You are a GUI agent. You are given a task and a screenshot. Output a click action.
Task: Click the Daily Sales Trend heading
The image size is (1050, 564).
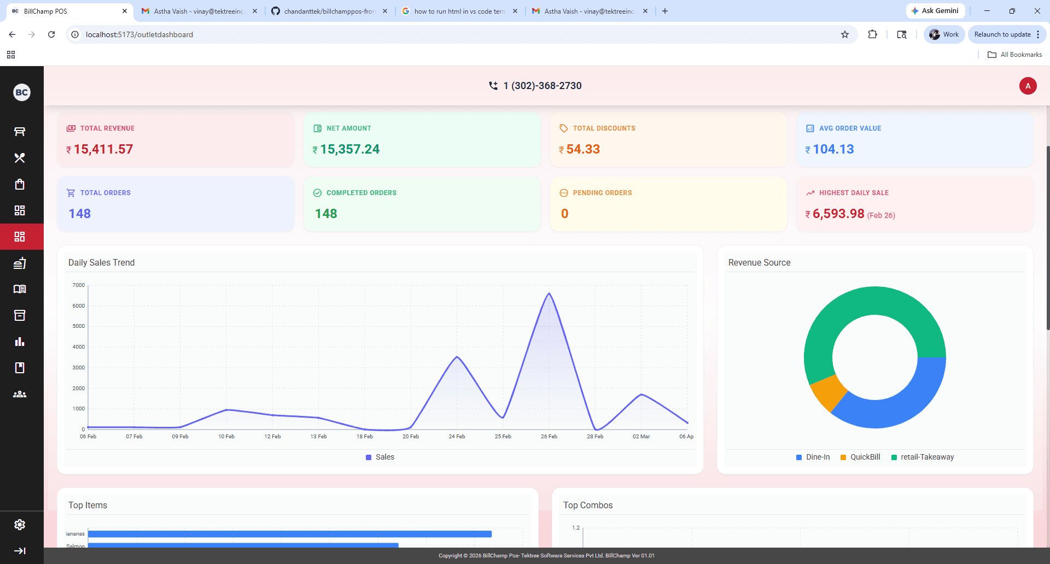(101, 262)
